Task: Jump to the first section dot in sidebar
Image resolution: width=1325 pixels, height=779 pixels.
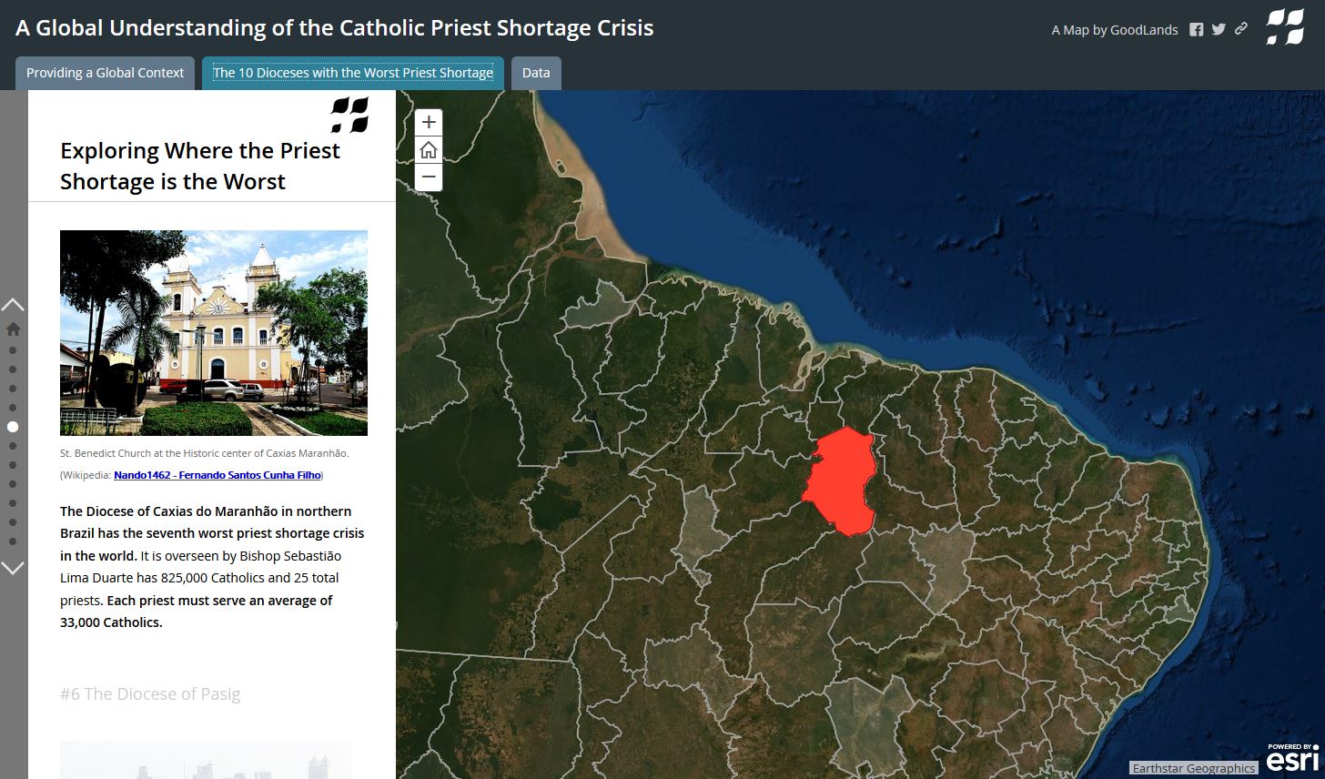Action: [x=13, y=350]
